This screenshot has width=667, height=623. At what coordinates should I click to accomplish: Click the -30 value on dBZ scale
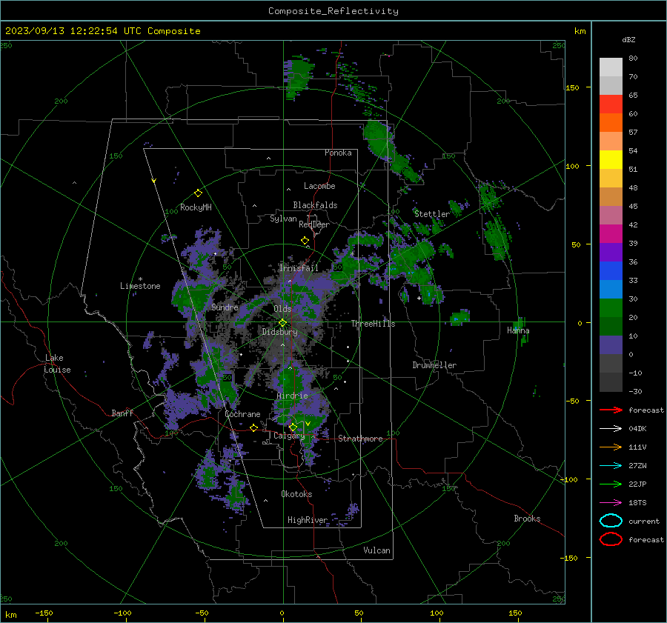(x=635, y=391)
